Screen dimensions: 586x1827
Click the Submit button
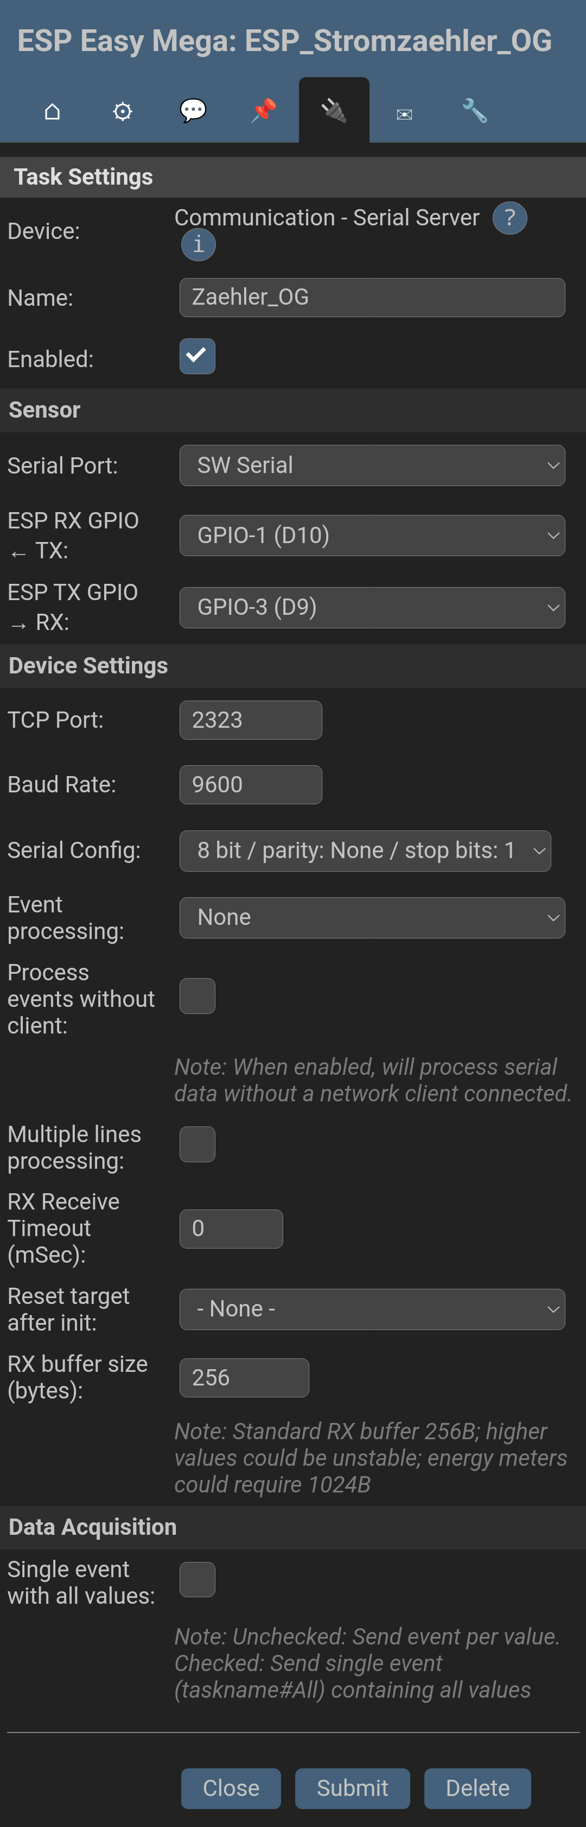click(352, 1788)
